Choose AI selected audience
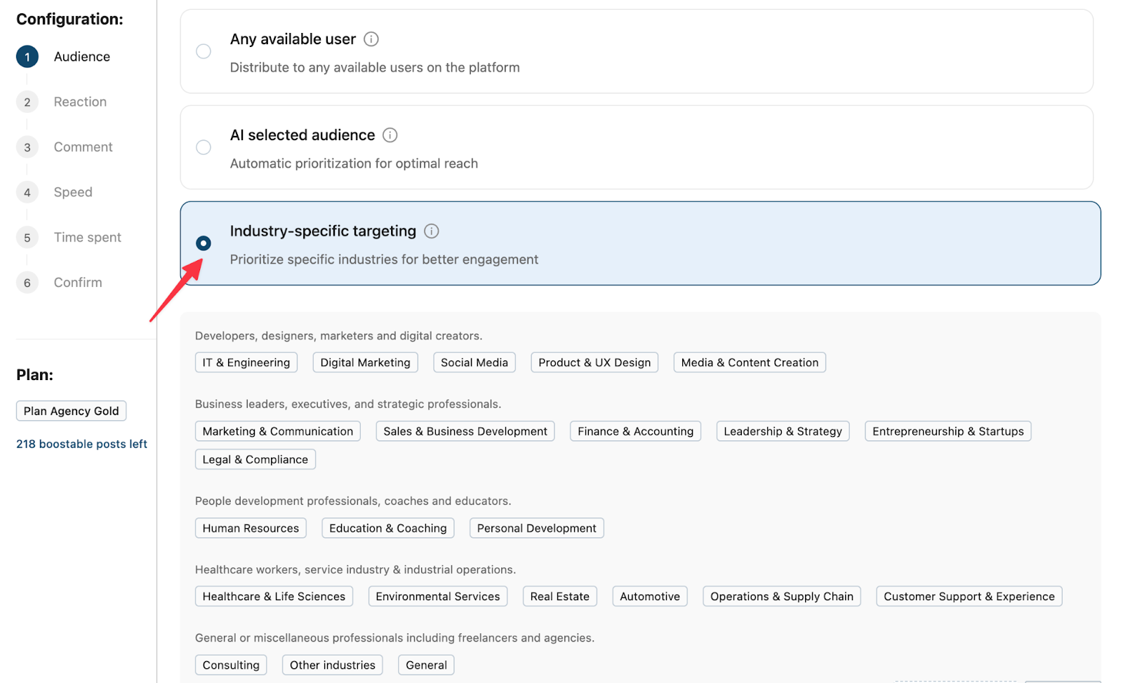Screen dimensions: 1123x683 [x=204, y=147]
